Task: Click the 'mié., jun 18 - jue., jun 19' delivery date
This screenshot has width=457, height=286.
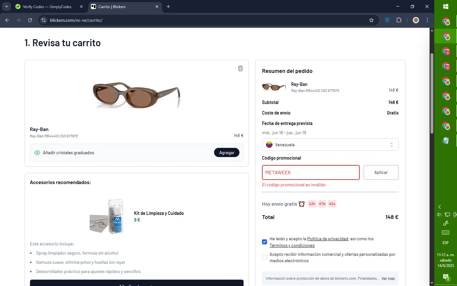Action: (284, 133)
